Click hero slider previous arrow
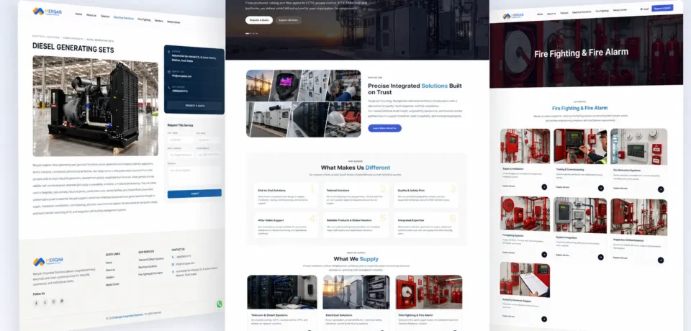Image resolution: width=691 pixels, height=331 pixels. coord(461,33)
